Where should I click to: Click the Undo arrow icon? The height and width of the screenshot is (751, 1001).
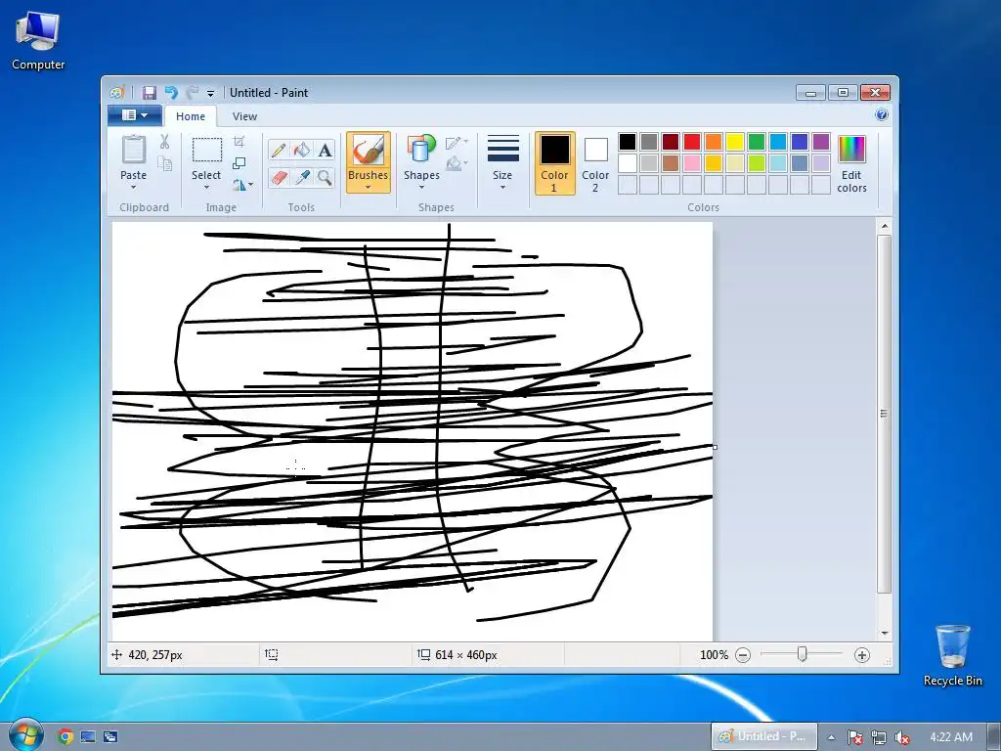click(x=171, y=93)
